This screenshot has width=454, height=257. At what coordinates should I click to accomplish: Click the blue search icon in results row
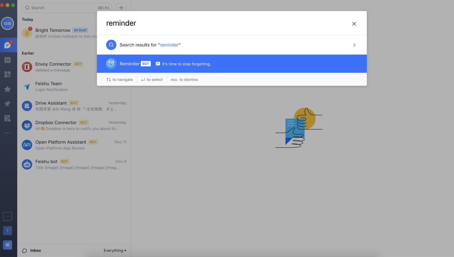coord(111,45)
